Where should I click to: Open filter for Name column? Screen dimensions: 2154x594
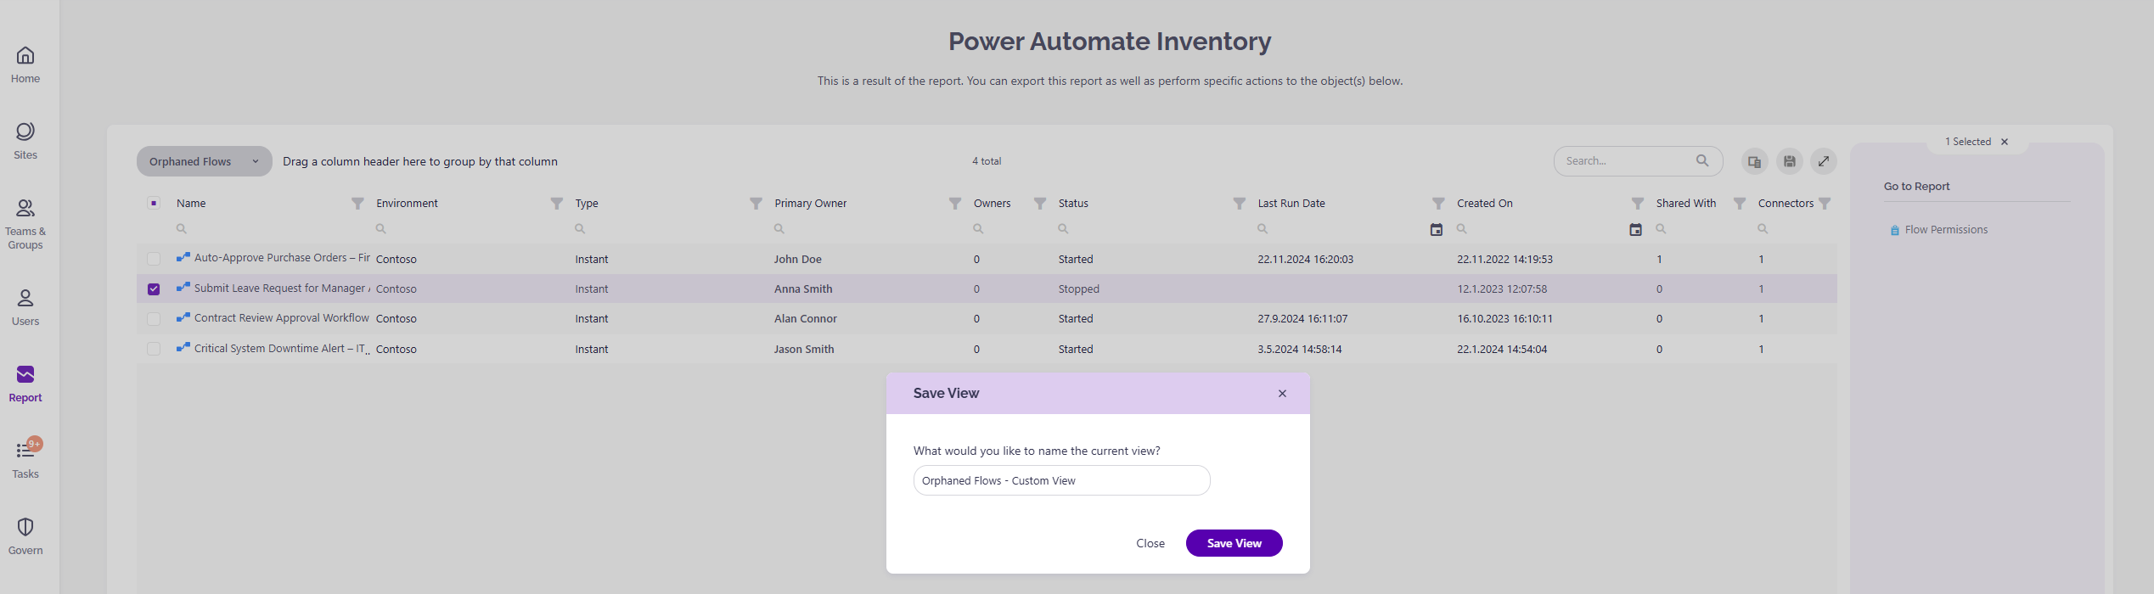coord(357,204)
